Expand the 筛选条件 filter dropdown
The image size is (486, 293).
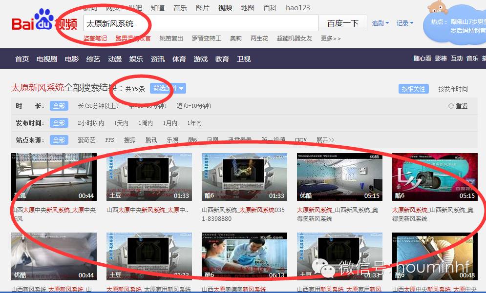[168, 88]
